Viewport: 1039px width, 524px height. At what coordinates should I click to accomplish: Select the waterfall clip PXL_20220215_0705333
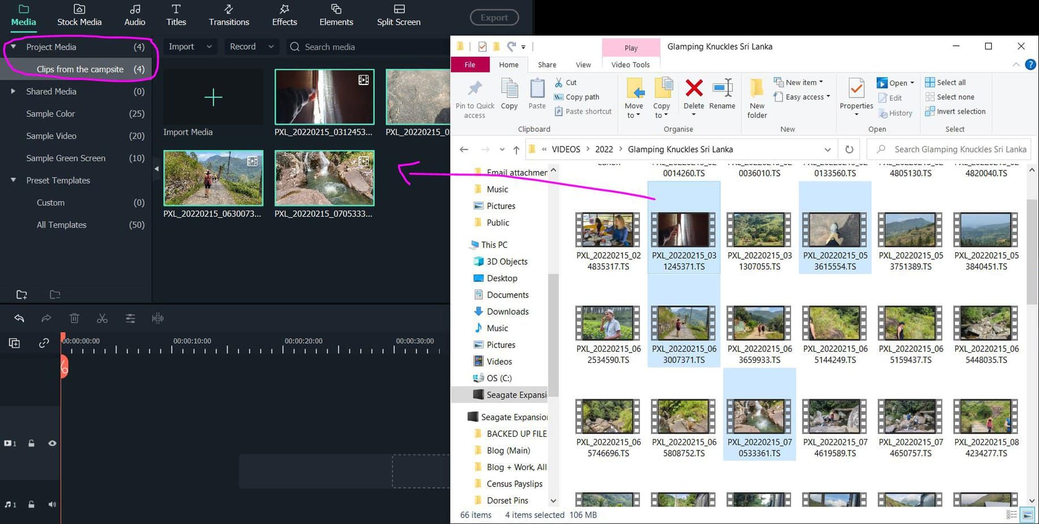click(324, 178)
